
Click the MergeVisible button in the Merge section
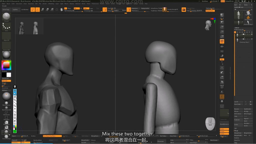(x=238, y=135)
